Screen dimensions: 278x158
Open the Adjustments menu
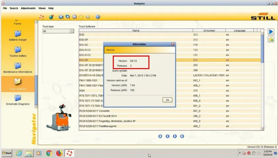click(28, 8)
